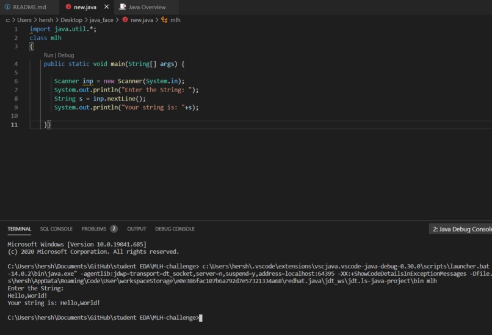Click the Microsoft Windows version line in terminal

[x=77, y=244]
